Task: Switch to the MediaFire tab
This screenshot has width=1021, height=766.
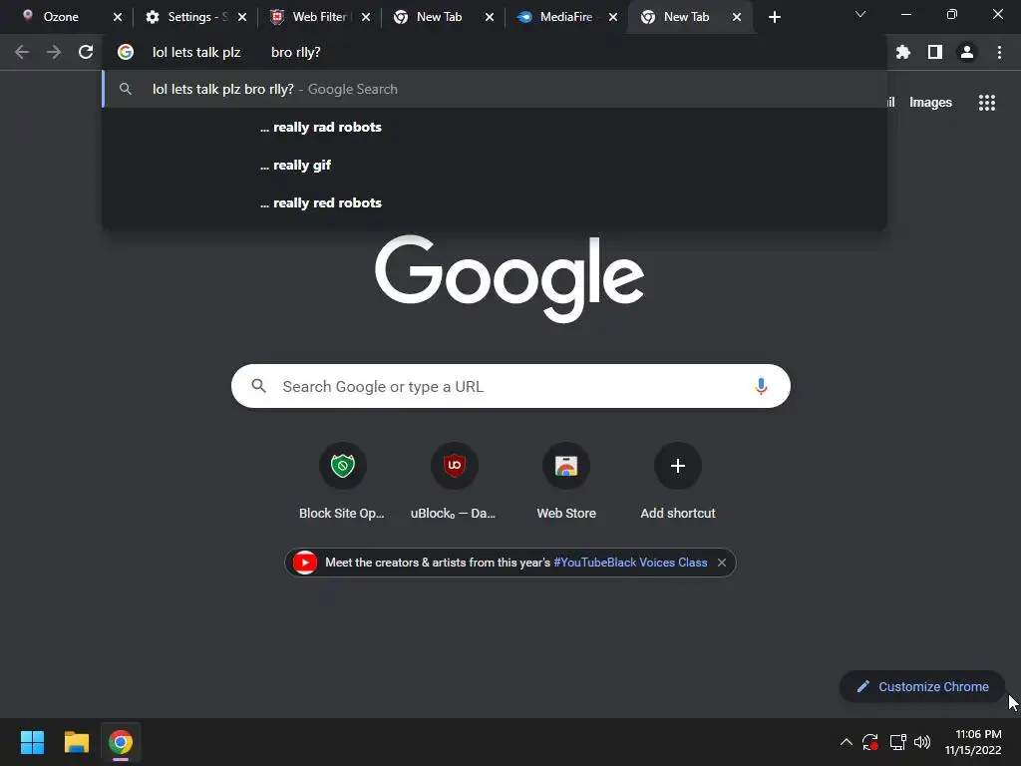Action: pos(565,17)
